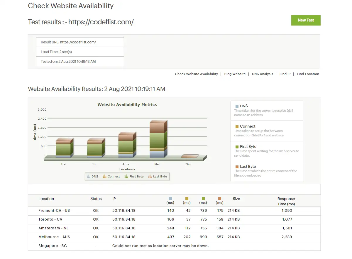The image size is (352, 259).
Task: Click the Check Website Availability page heading
Action: pyautogui.click(x=71, y=6)
